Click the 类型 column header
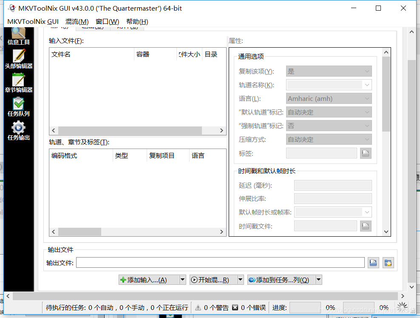This screenshot has height=318, width=420. click(x=130, y=155)
